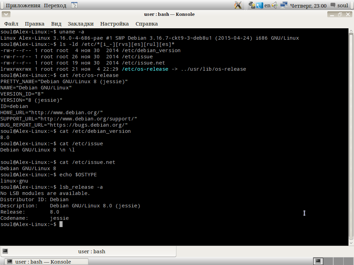Click the '/etc/issue.net' listing row
Viewport: 354px width, 265px height.
click(83, 63)
